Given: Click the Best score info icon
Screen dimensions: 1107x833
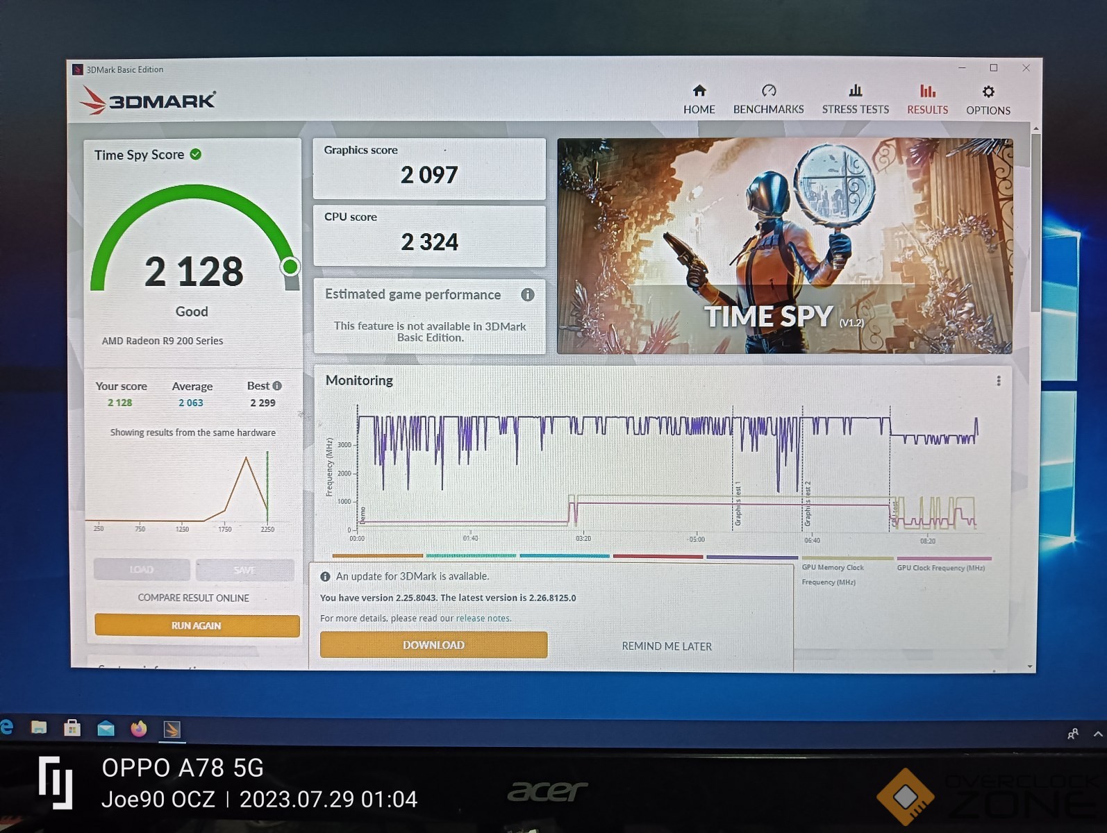Looking at the screenshot, I should coord(277,386).
